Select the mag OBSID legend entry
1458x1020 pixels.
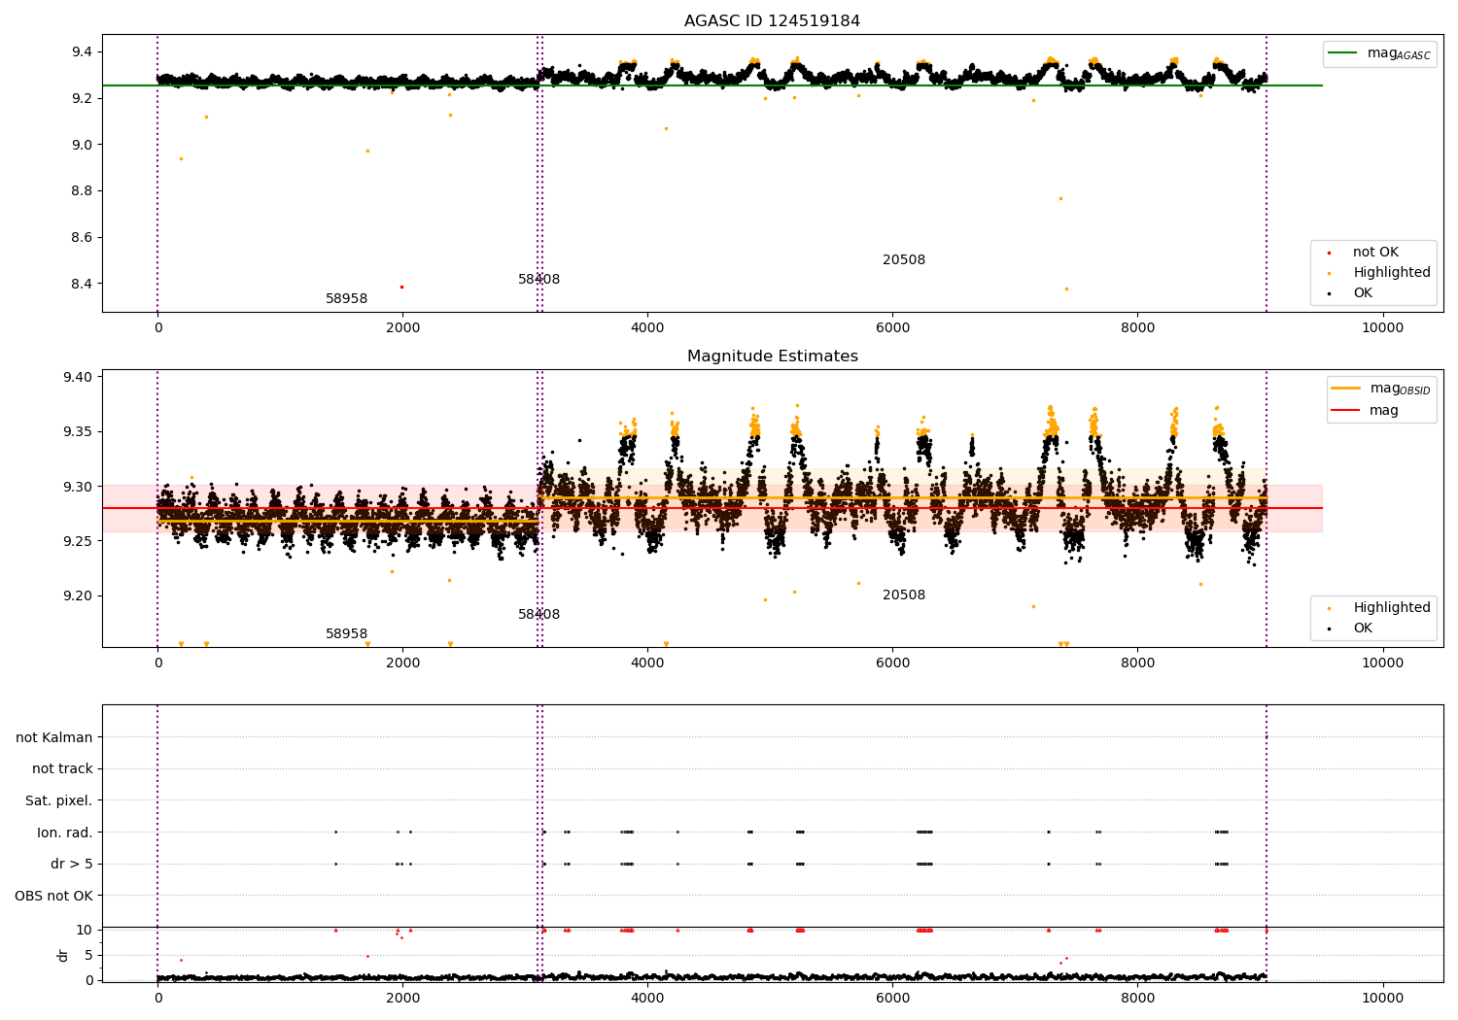coord(1379,389)
